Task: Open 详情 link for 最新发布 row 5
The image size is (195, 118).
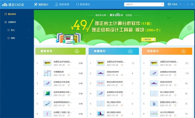Action: pos(81,104)
